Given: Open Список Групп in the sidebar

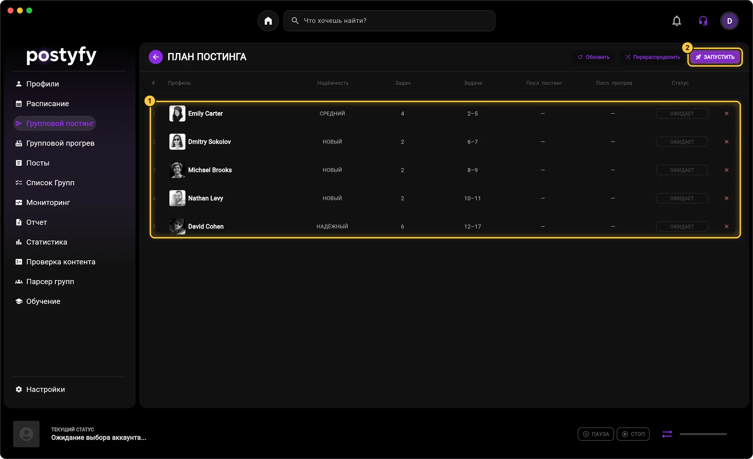Looking at the screenshot, I should (x=44, y=183).
